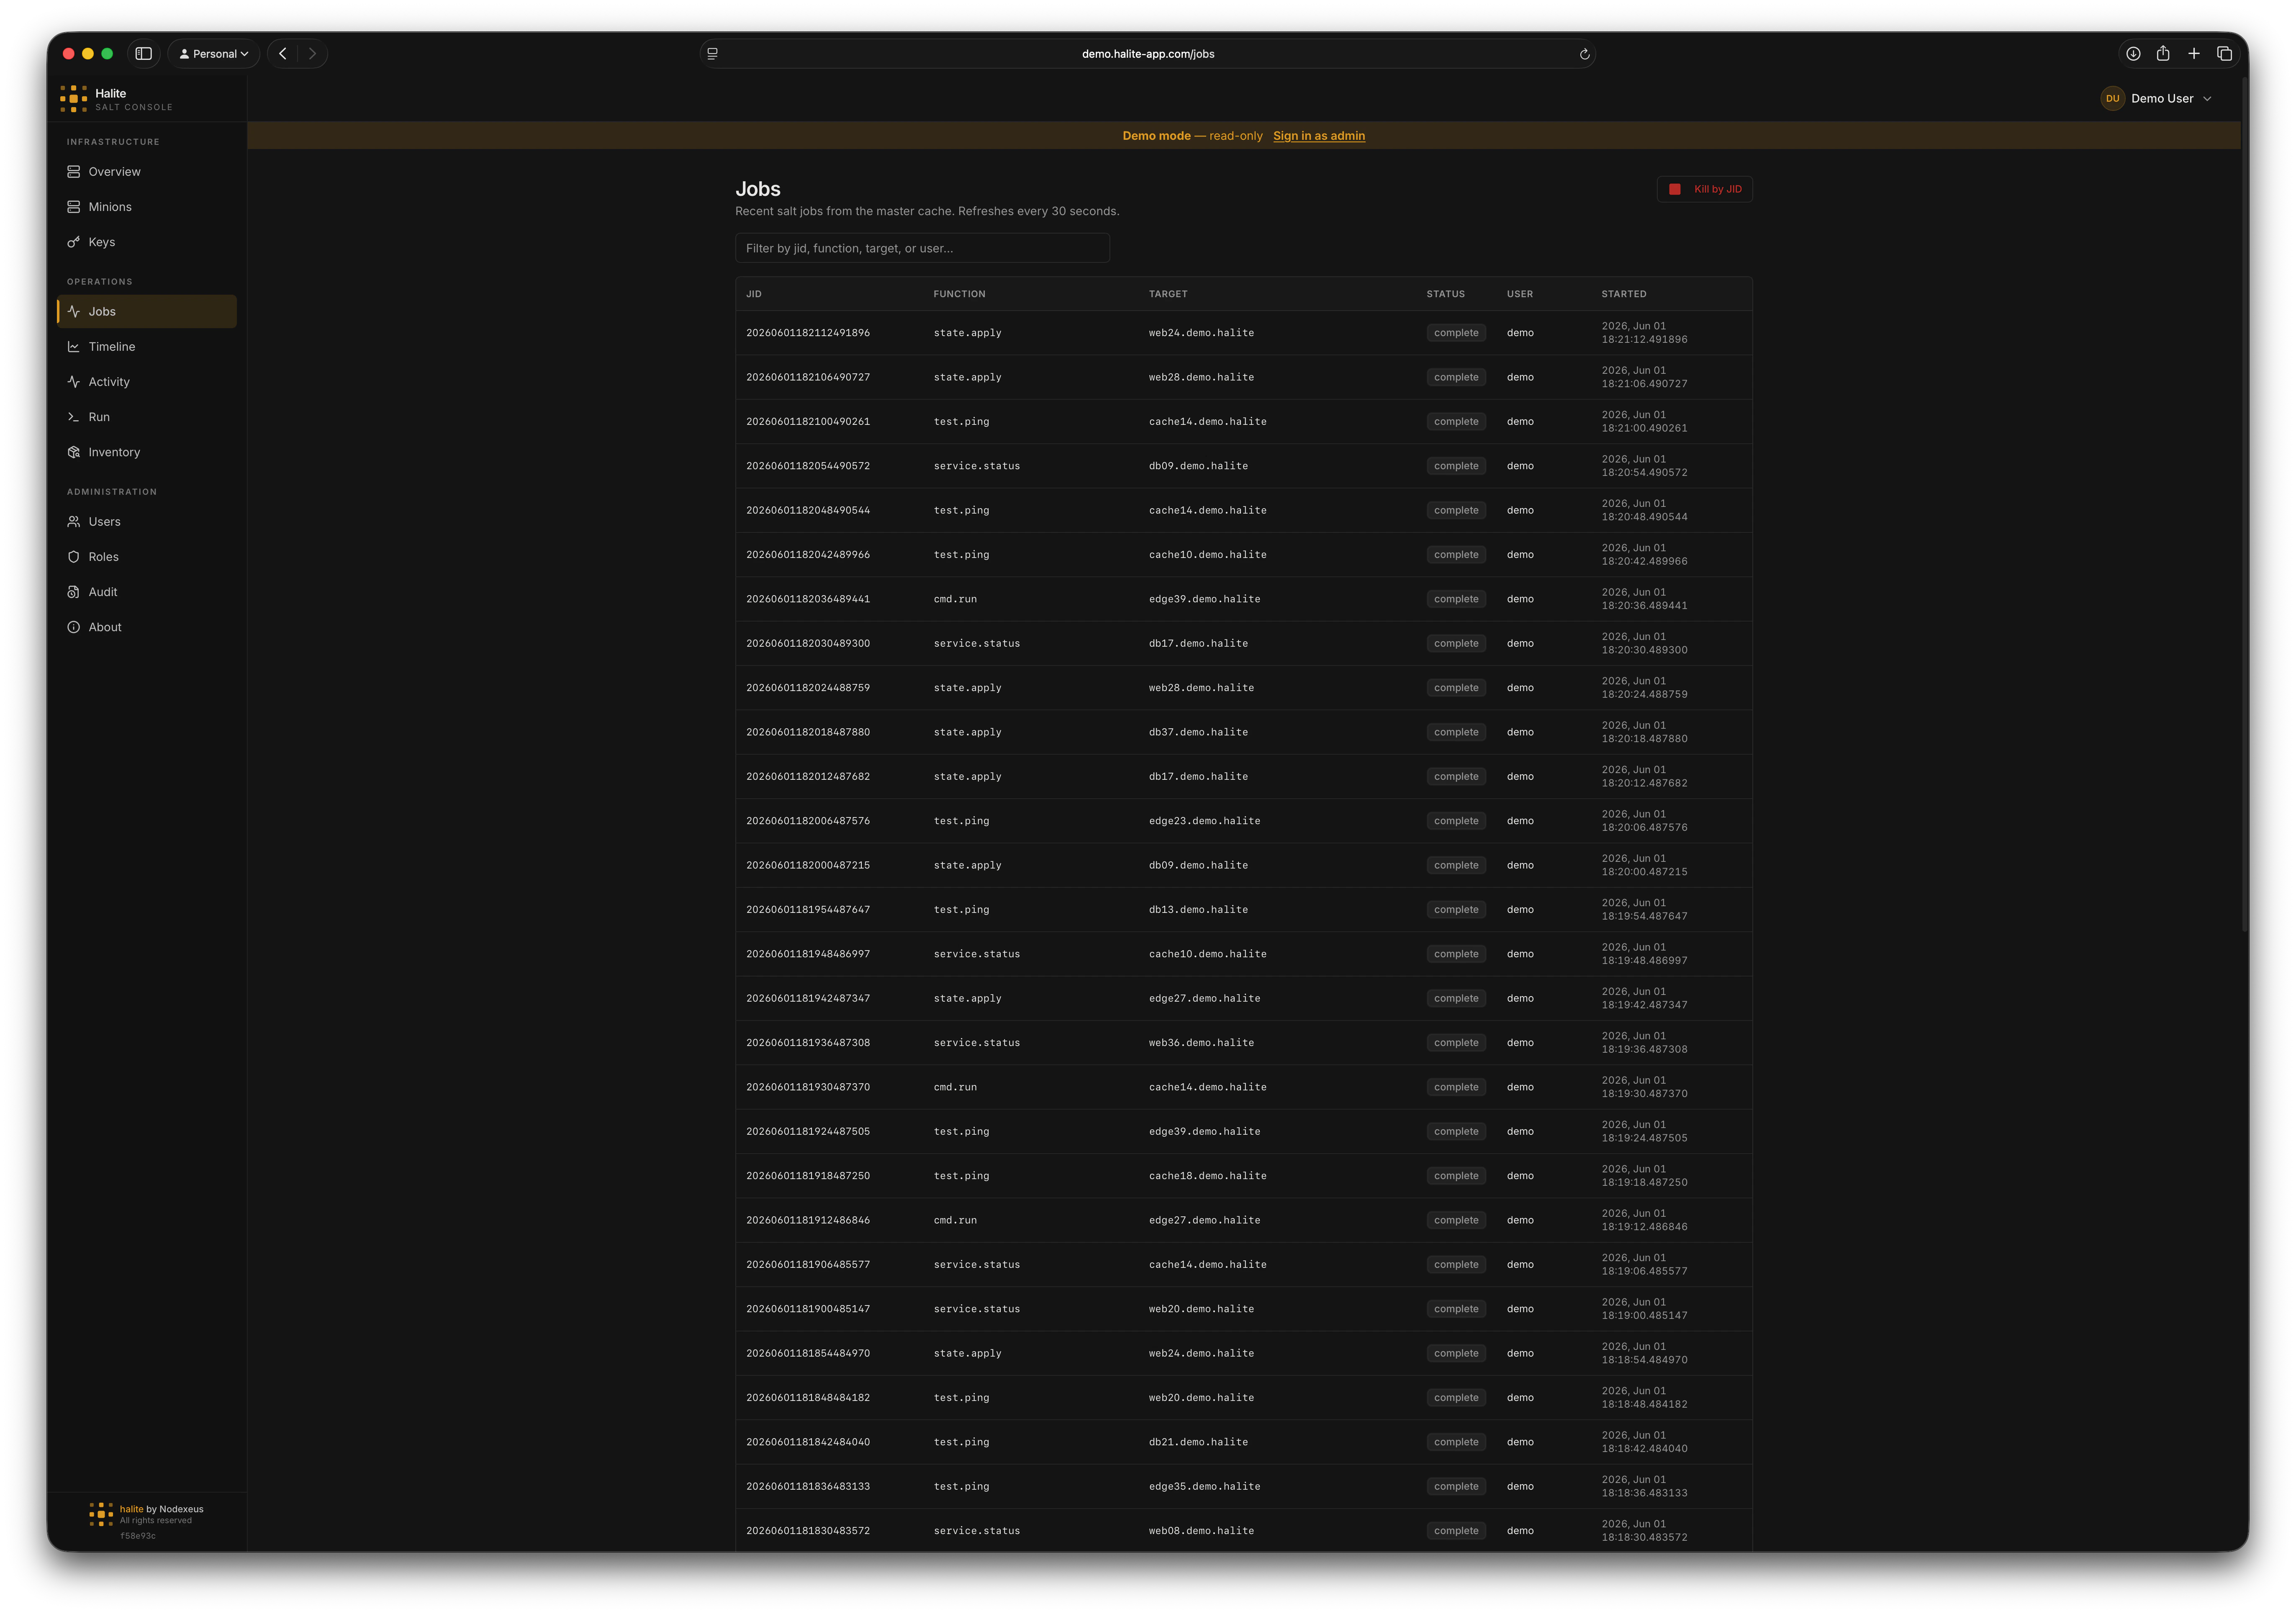The image size is (2296, 1614).
Task: Select target edge39.demo.halite with cmd.run
Action: (x=1204, y=599)
